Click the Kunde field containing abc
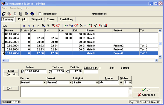The image size is (164, 105). click(109, 83)
